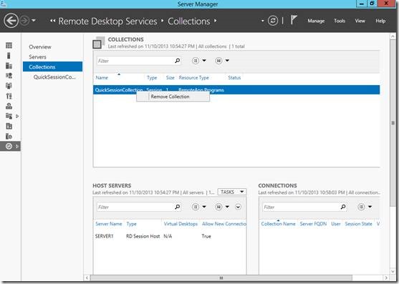Expand Collections saved queries dropdown arrow

[x=227, y=61]
